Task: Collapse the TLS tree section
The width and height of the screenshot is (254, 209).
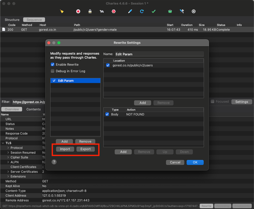Action: coord(3,143)
